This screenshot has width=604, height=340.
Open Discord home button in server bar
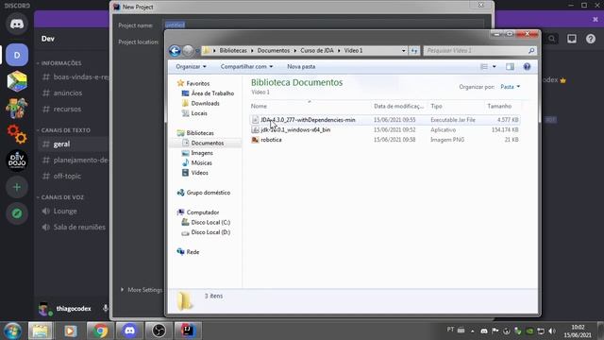tap(17, 24)
